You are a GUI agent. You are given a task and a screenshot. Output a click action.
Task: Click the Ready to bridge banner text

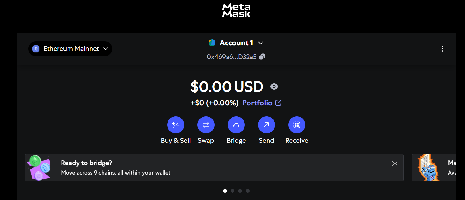coord(115,168)
